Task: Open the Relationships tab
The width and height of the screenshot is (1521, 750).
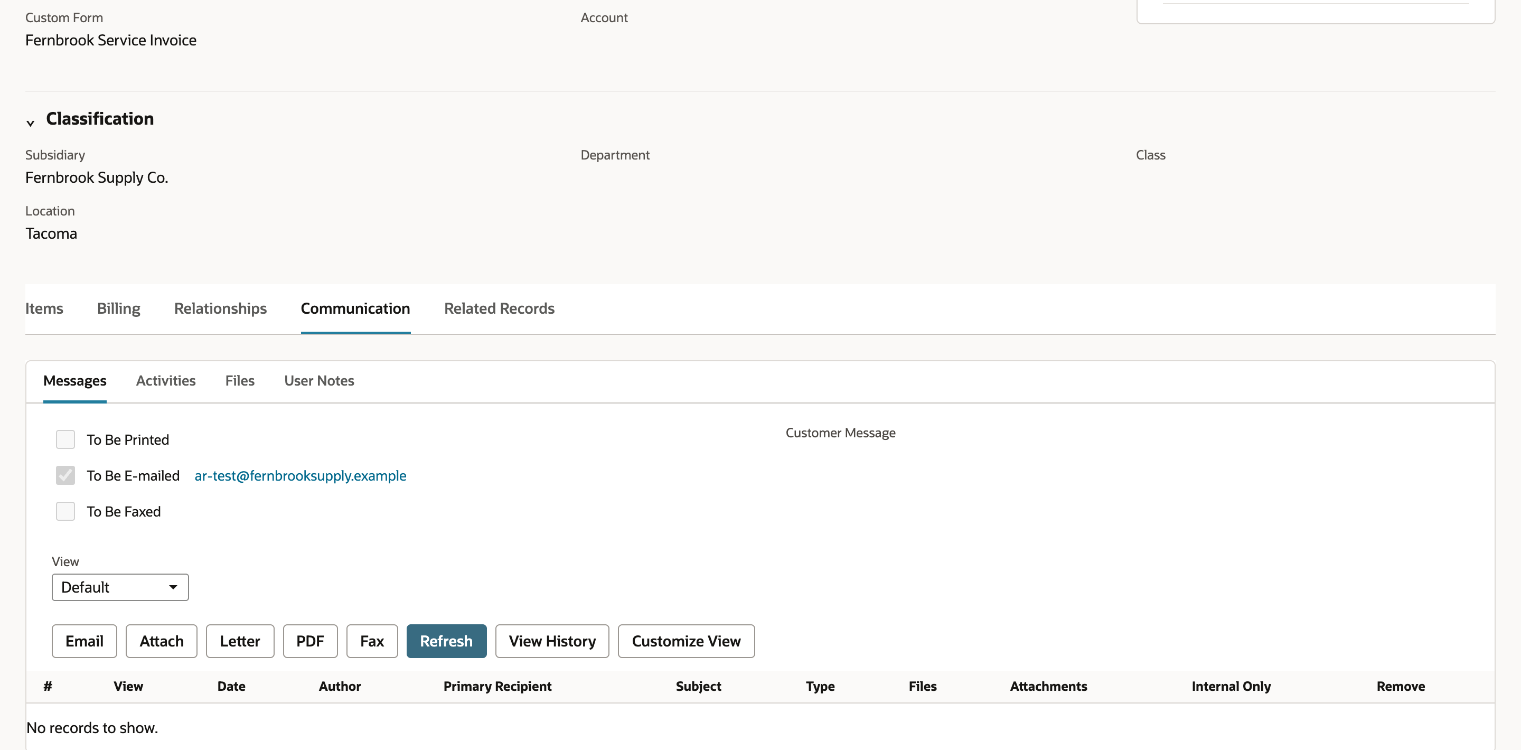Action: (220, 308)
